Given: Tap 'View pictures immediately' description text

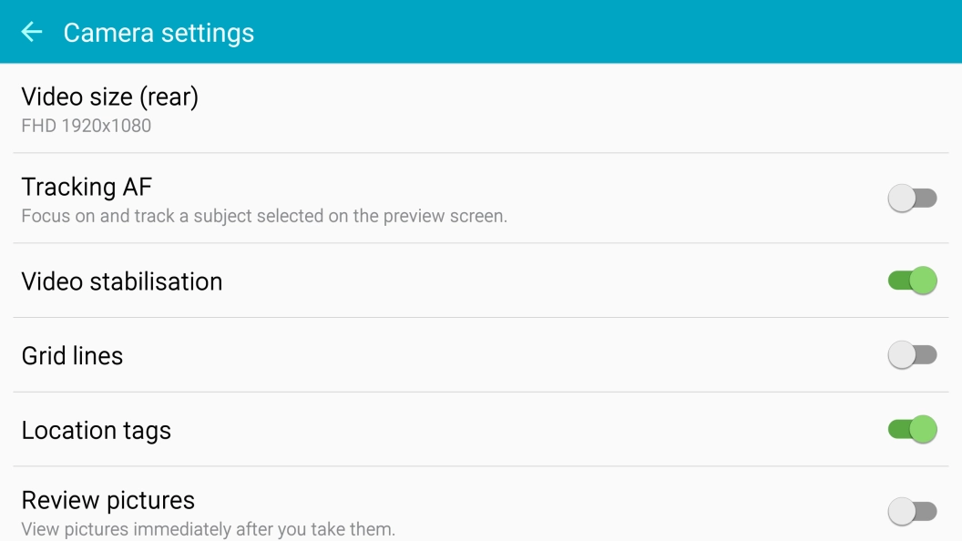Looking at the screenshot, I should point(209,528).
